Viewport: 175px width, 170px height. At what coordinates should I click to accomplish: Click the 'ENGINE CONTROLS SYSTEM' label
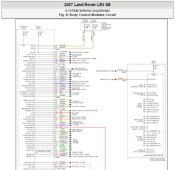click(x=105, y=71)
